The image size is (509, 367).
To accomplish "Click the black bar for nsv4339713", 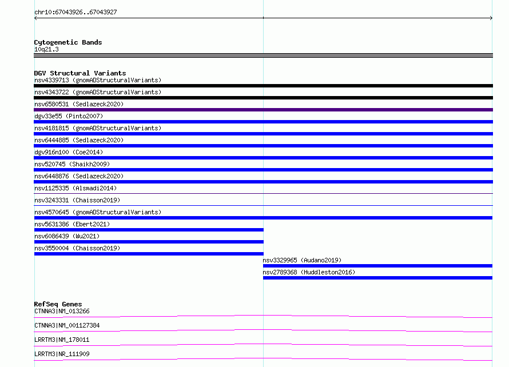I will 263,86.
